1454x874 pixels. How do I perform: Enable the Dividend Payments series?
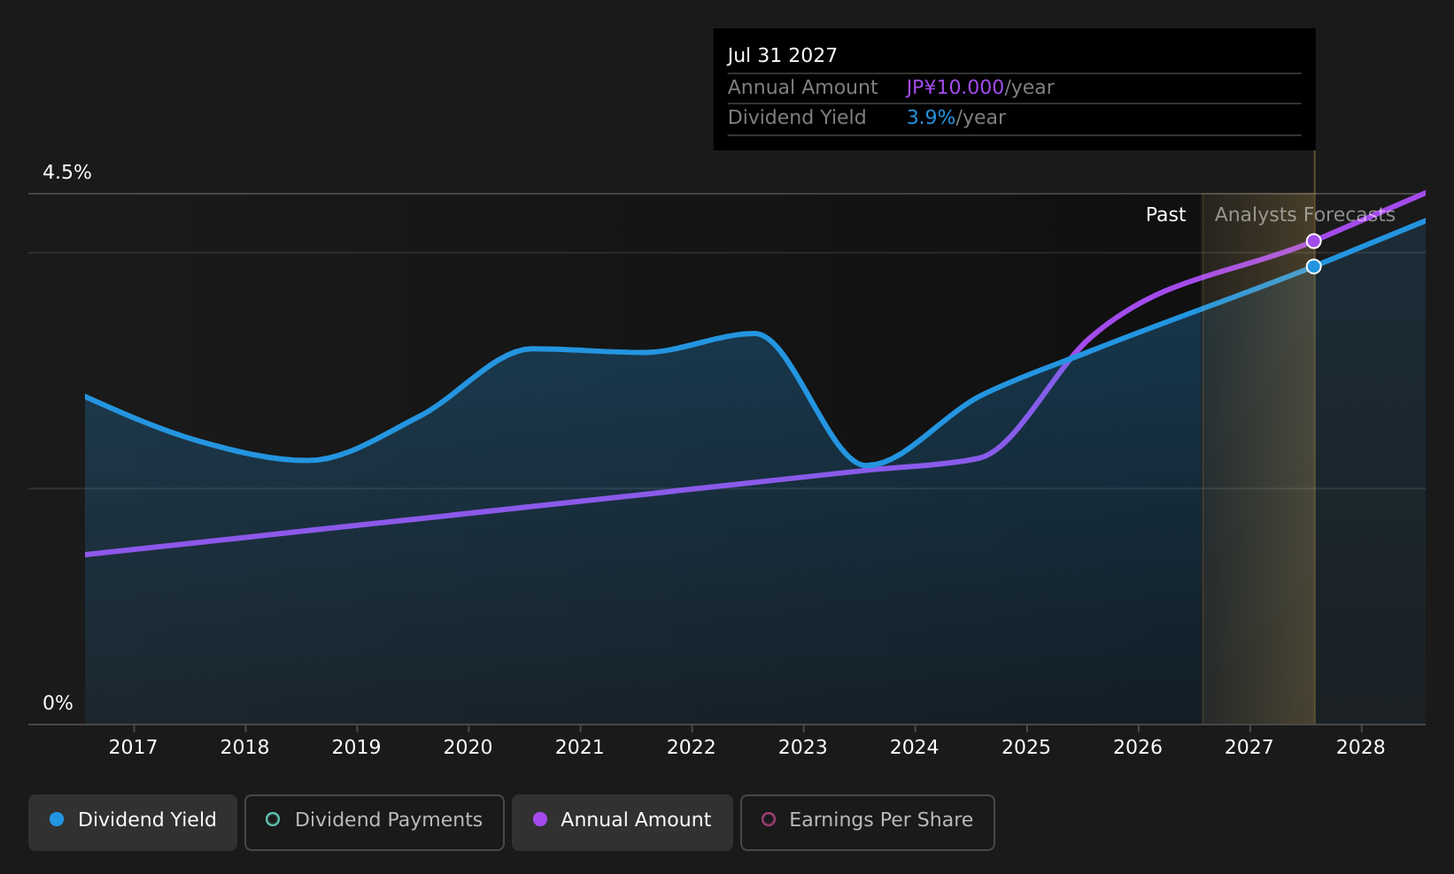tap(375, 823)
